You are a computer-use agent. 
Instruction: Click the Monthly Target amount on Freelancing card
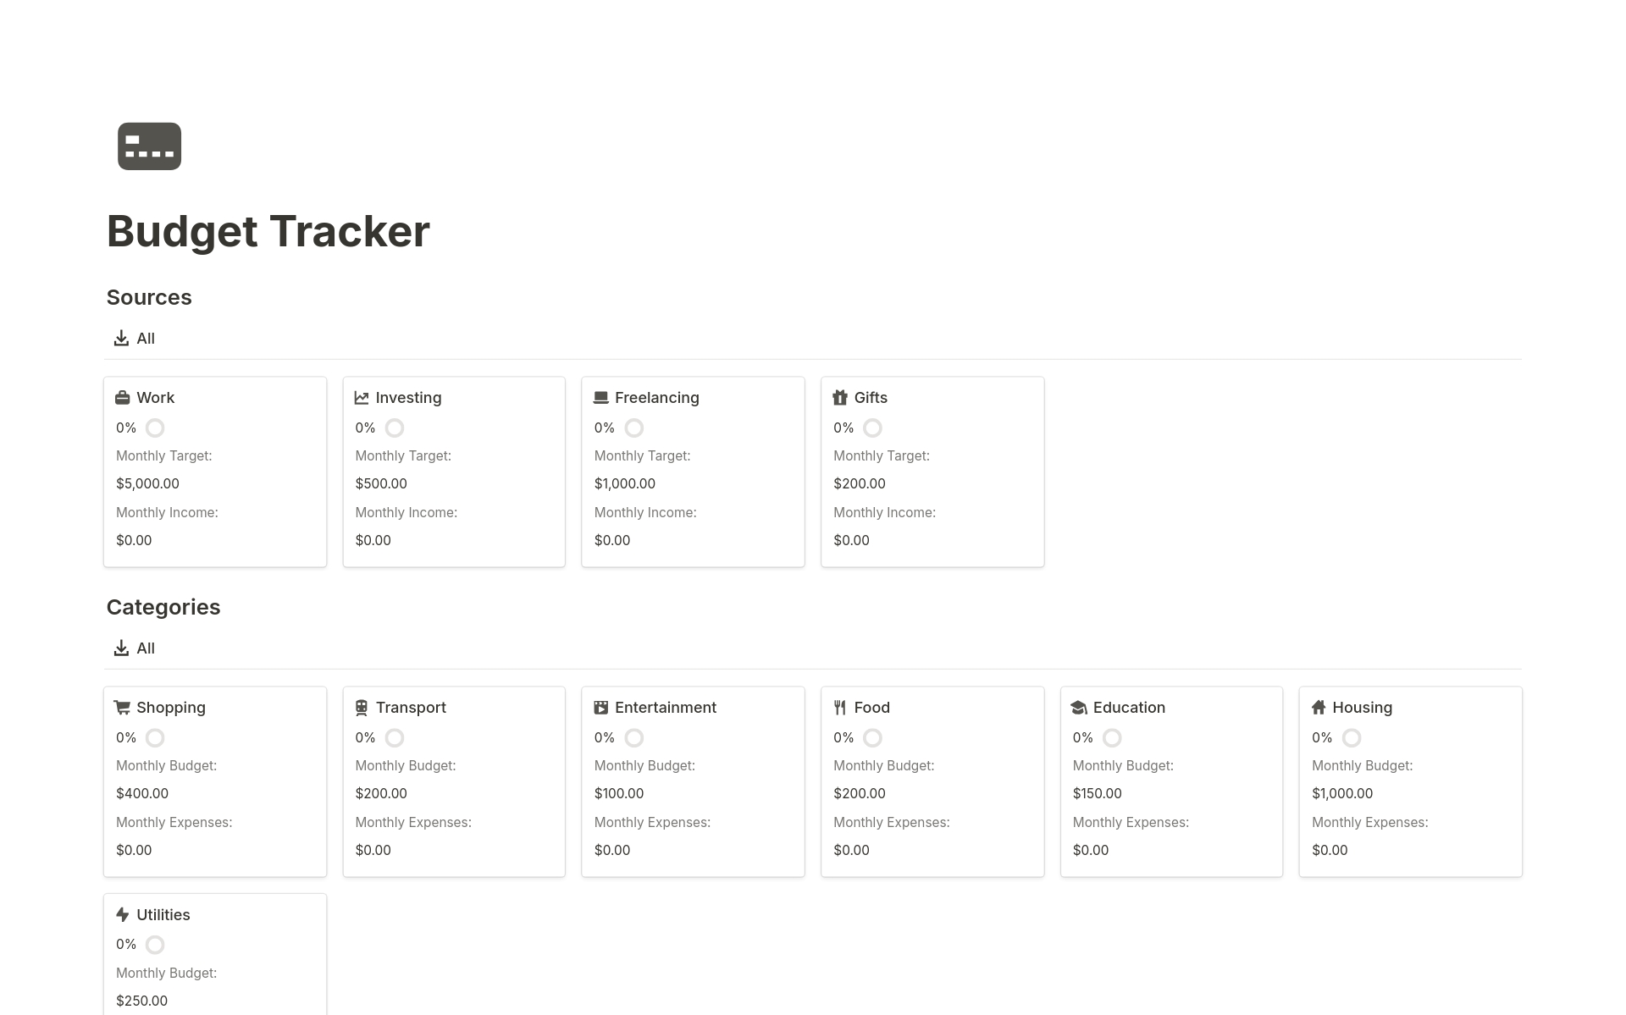click(x=625, y=483)
